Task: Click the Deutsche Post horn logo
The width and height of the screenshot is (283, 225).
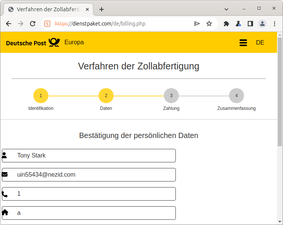Action: [x=54, y=42]
